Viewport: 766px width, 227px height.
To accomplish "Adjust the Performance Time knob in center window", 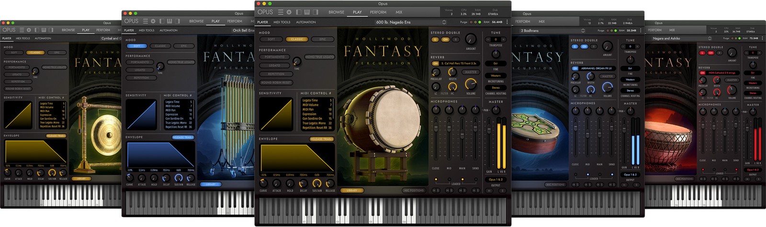I will point(297,61).
